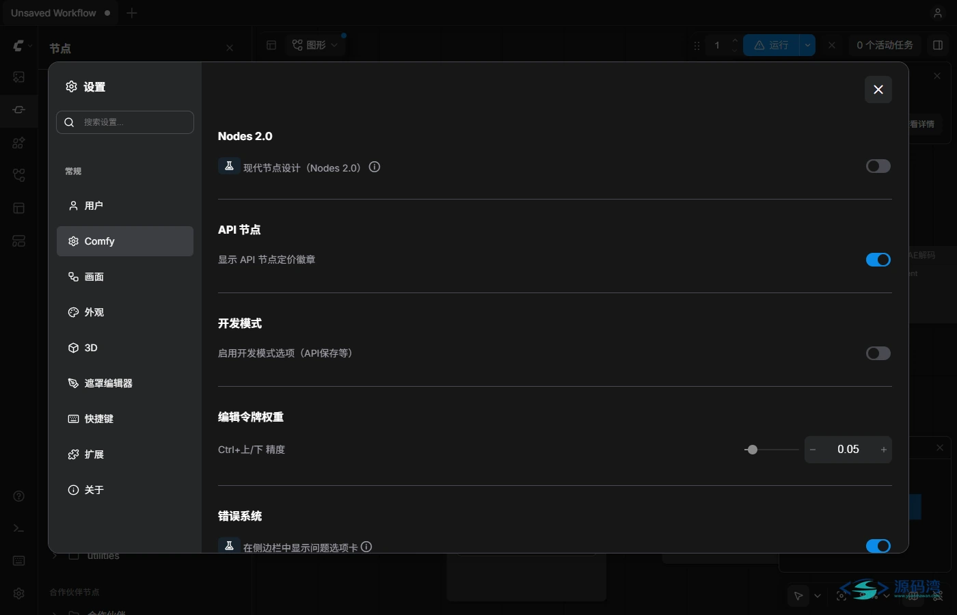957x615 pixels.
Task: Open the sidebar panel with the stacked-blocks icon
Action: pos(18,241)
